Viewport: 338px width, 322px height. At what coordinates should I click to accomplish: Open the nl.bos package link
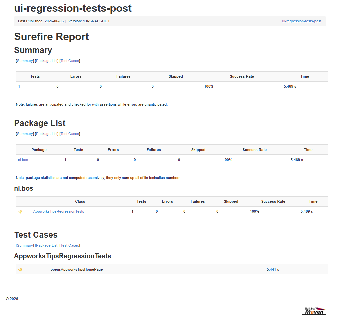[23, 160]
